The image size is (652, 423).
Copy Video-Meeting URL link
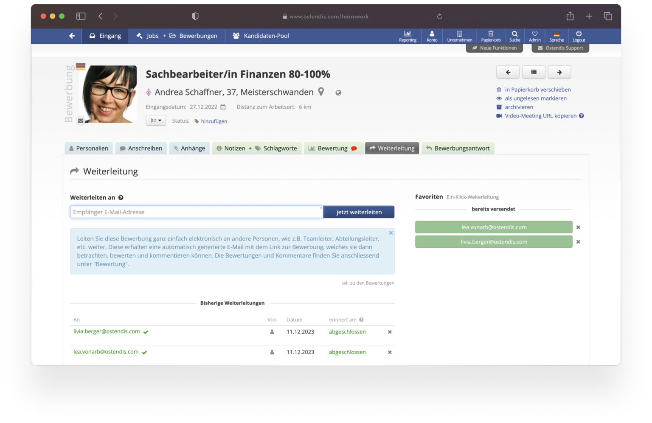coord(540,116)
